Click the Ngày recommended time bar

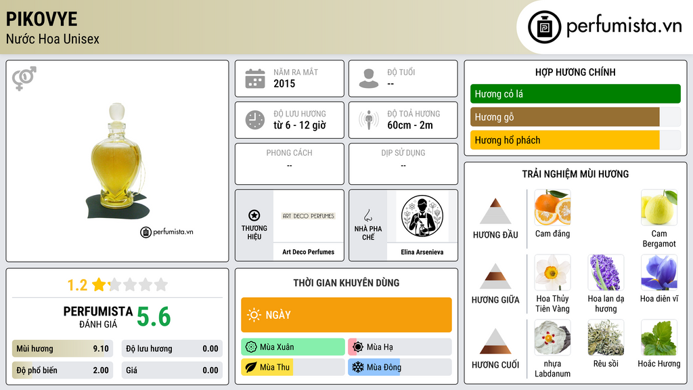click(x=346, y=315)
